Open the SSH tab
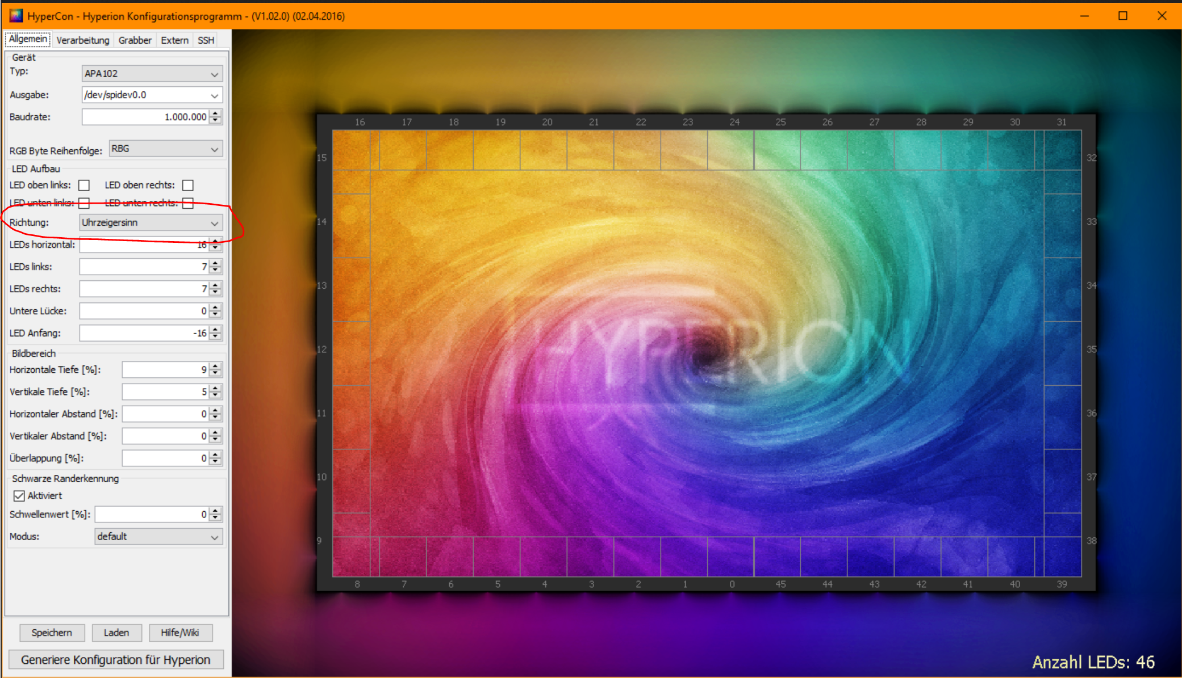This screenshot has height=678, width=1182. [206, 40]
